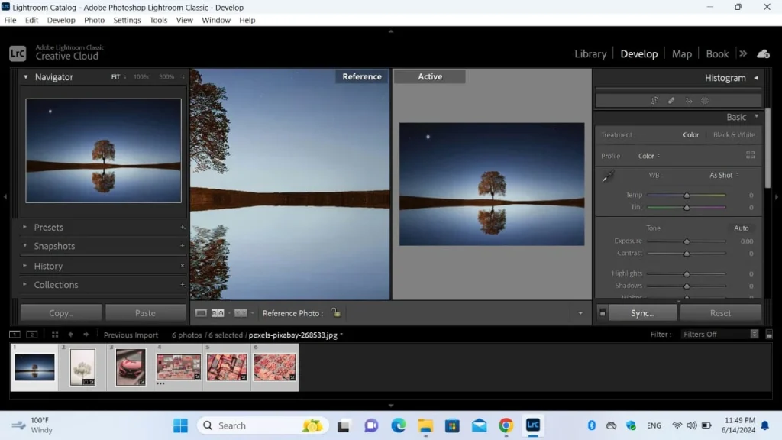Screen dimensions: 782x440
Task: Go back with the left arrow
Action: (x=71, y=335)
